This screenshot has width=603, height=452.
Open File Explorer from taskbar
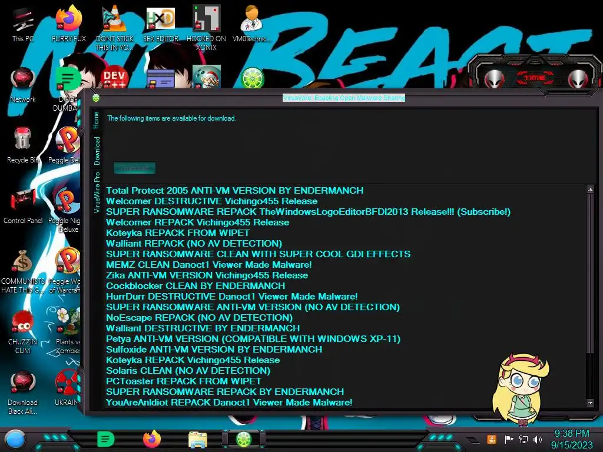coord(198,439)
